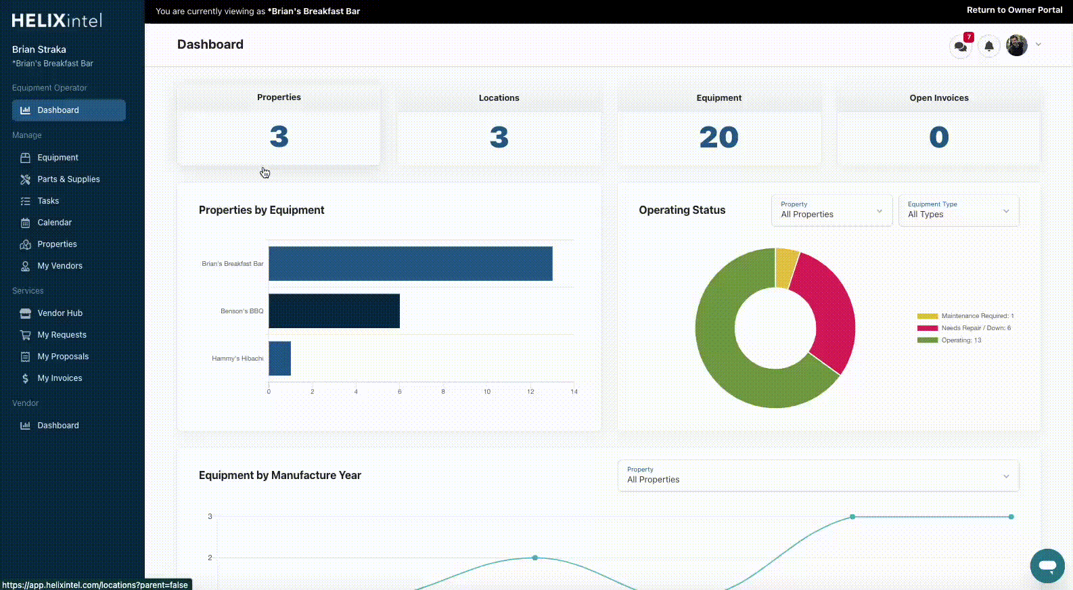Open My Invoices
Screen dimensions: 1073x590
coord(68,378)
